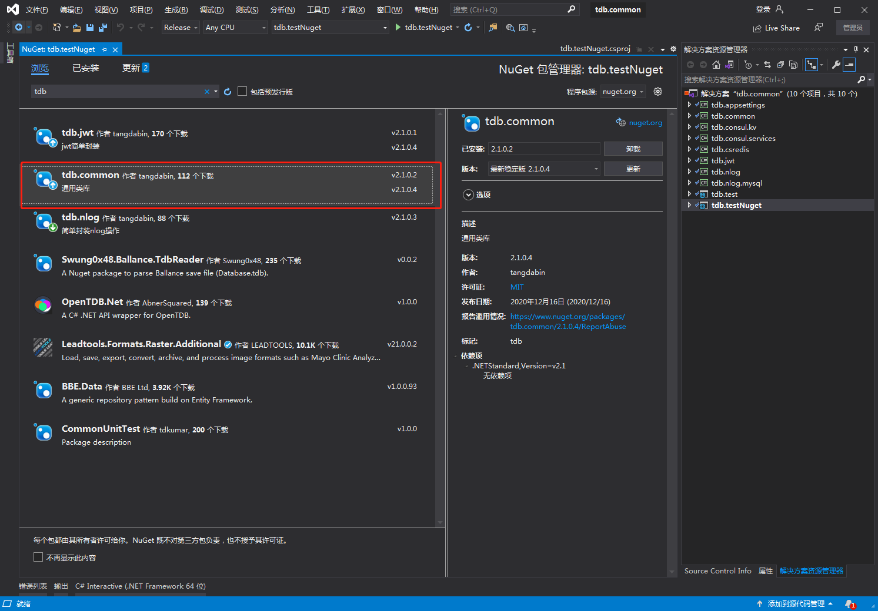The image size is (878, 611).
Task: Collapse All in Solution Explorer toolbar
Action: click(780, 65)
